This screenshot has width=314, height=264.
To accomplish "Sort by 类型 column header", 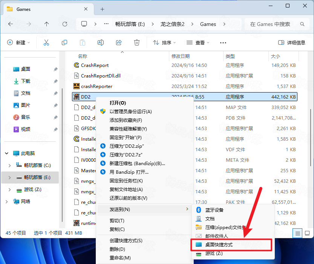I will [230, 56].
